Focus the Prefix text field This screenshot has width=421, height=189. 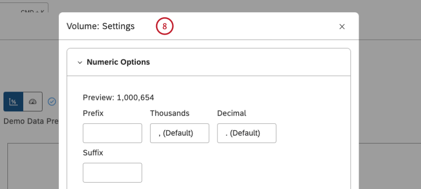[x=112, y=133]
